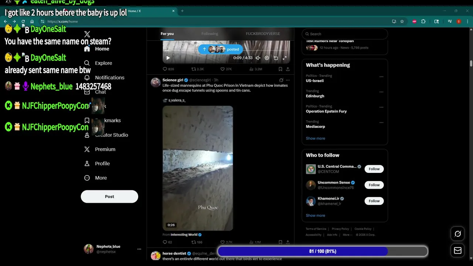Like the post with 27K likes

(x=226, y=69)
